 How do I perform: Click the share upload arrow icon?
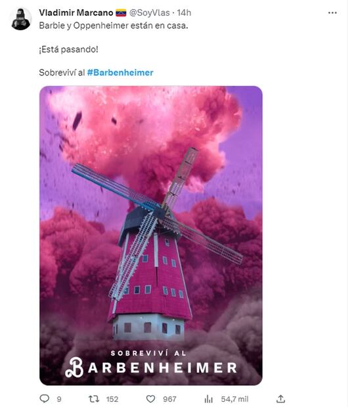click(x=280, y=398)
